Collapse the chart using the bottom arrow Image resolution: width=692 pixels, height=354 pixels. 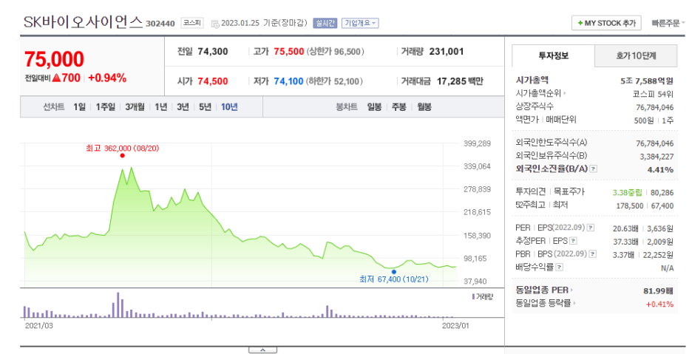click(x=262, y=350)
